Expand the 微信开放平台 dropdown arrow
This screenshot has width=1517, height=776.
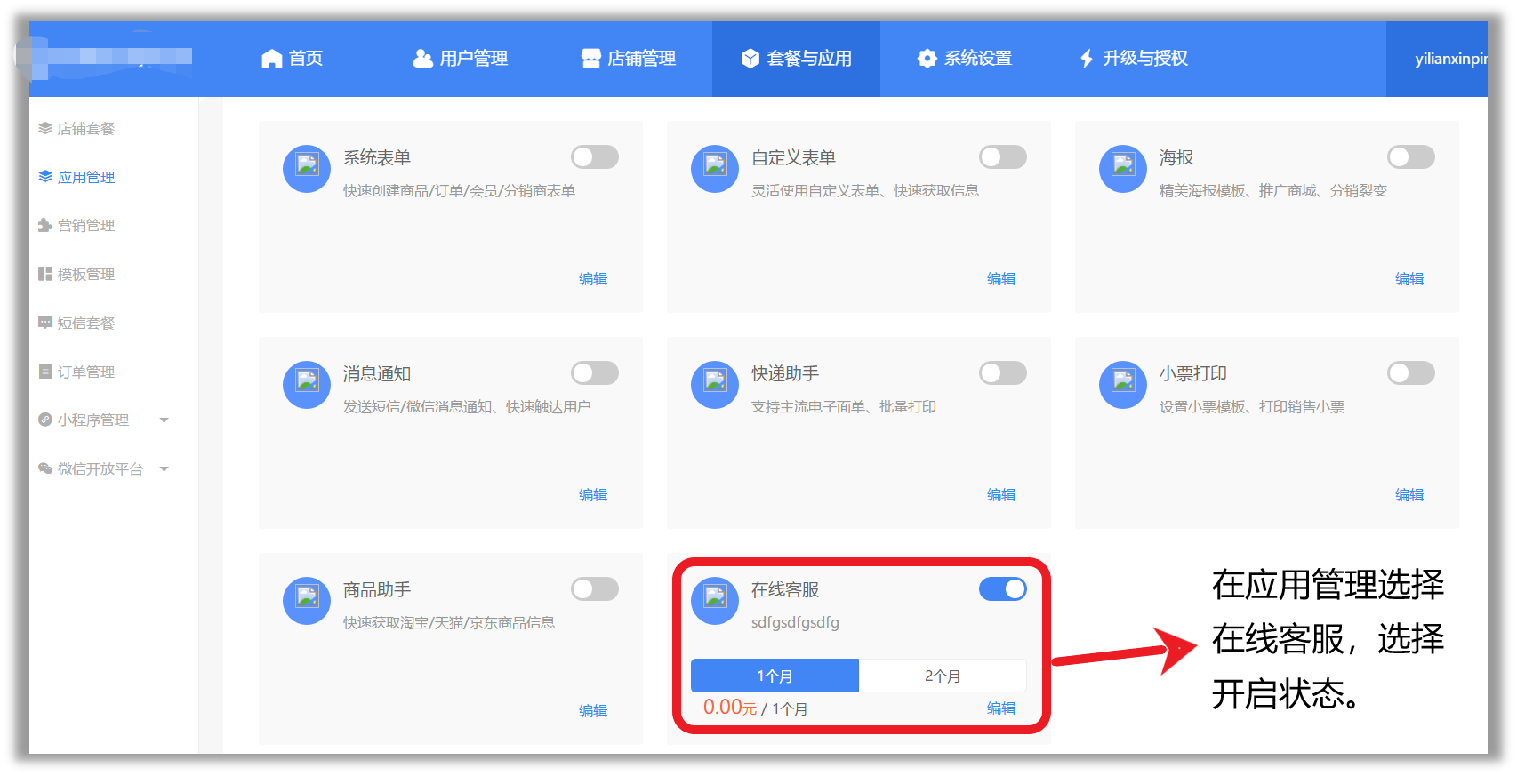164,469
